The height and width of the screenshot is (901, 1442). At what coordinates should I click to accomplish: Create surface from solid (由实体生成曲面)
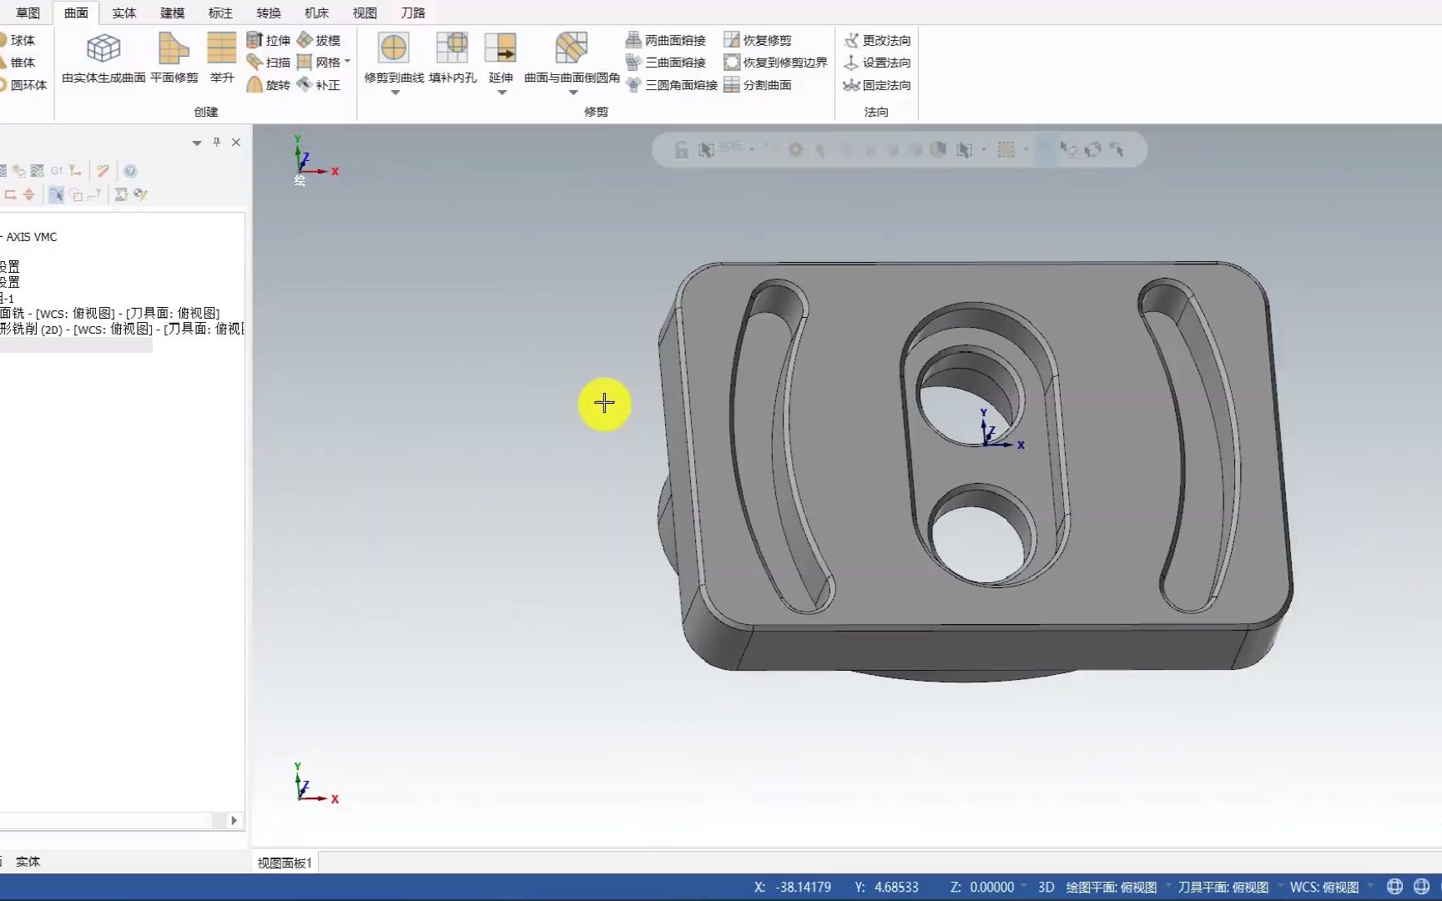103,58
